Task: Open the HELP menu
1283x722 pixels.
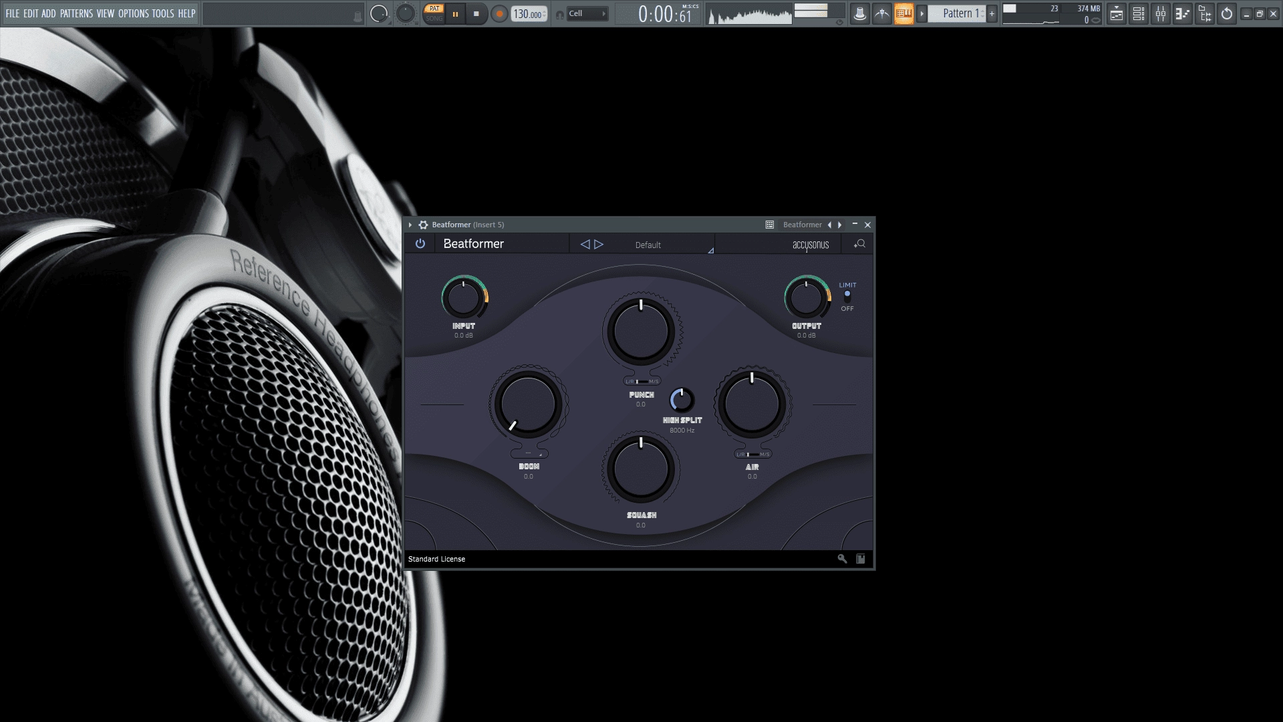Action: tap(186, 13)
